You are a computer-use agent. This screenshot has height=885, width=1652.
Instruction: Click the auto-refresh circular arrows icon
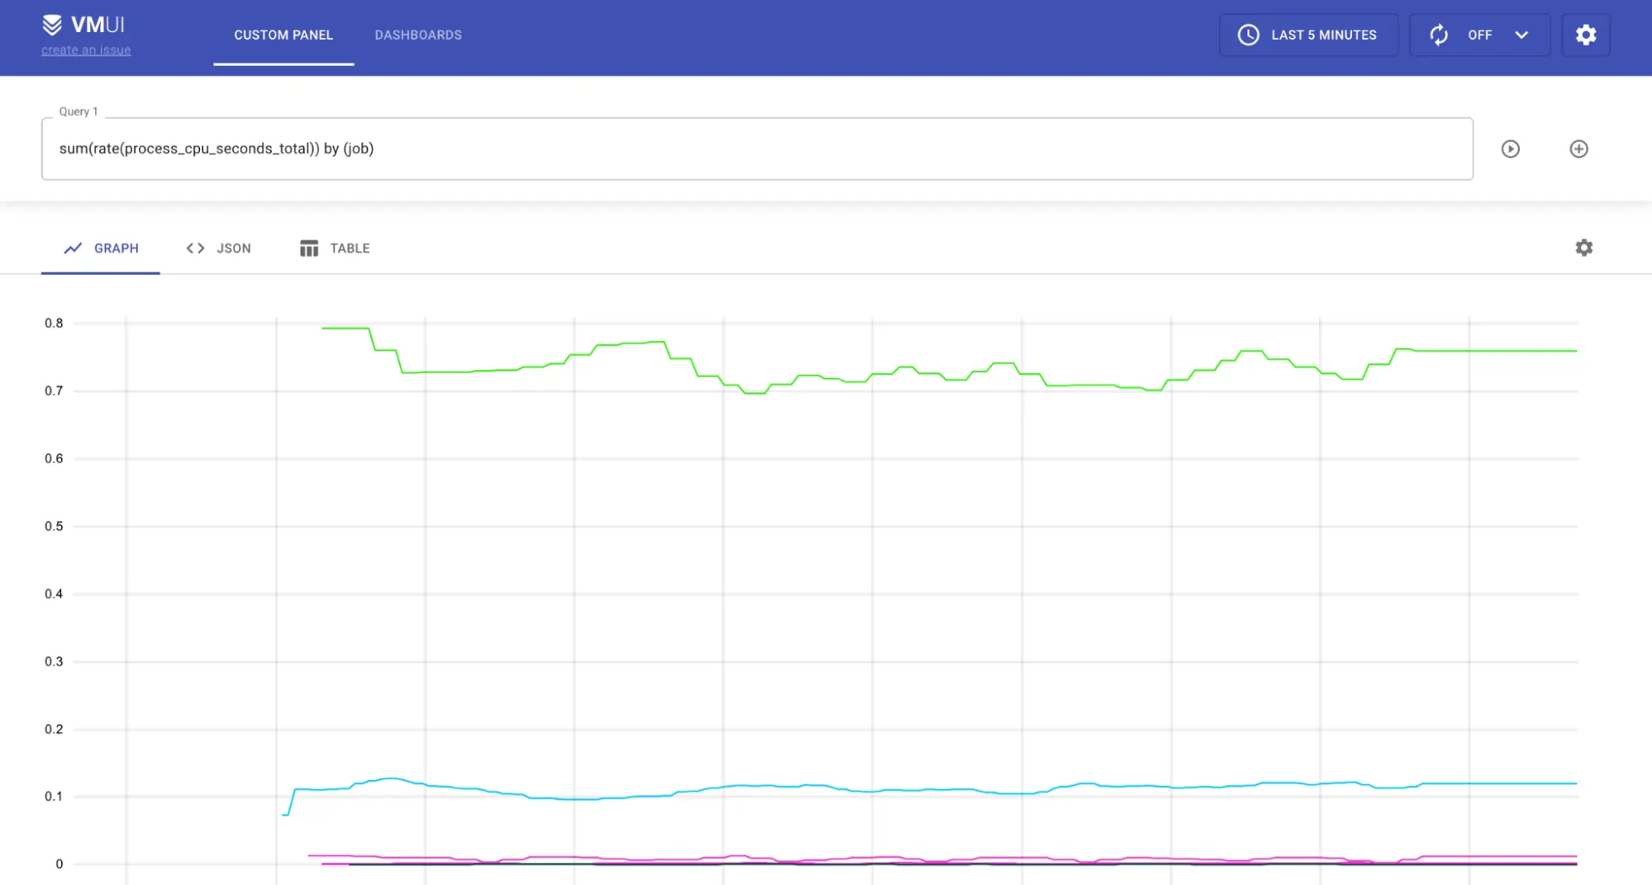coord(1439,35)
